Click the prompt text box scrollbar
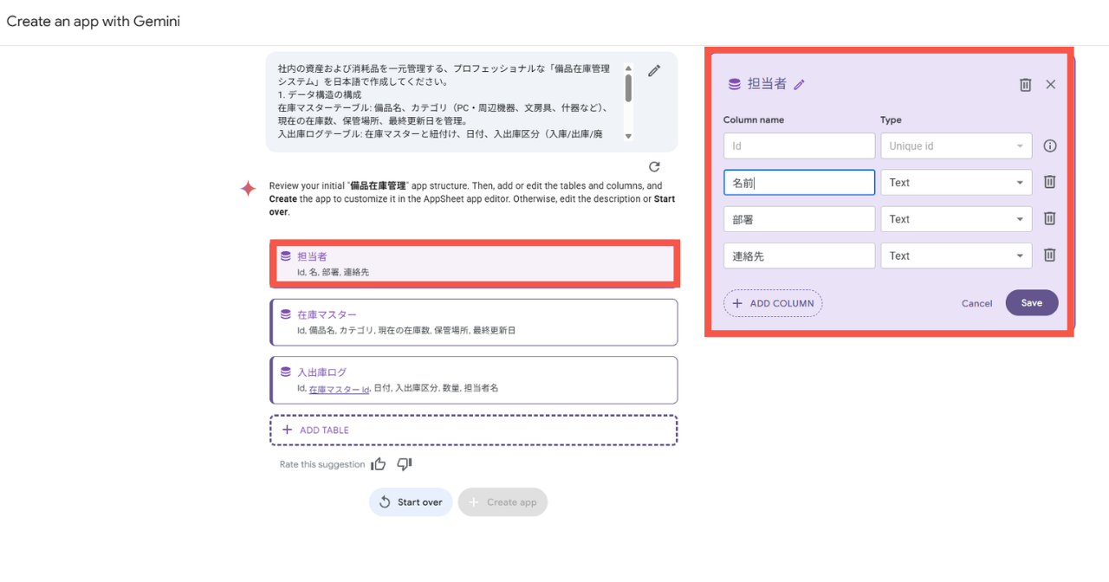 (x=628, y=87)
